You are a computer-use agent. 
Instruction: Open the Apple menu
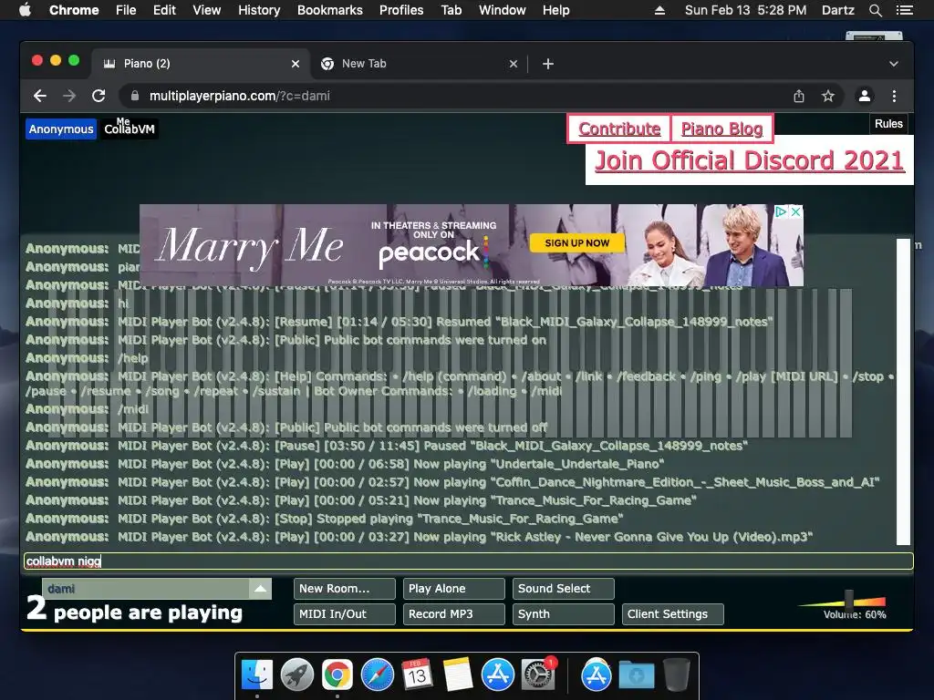tap(25, 10)
